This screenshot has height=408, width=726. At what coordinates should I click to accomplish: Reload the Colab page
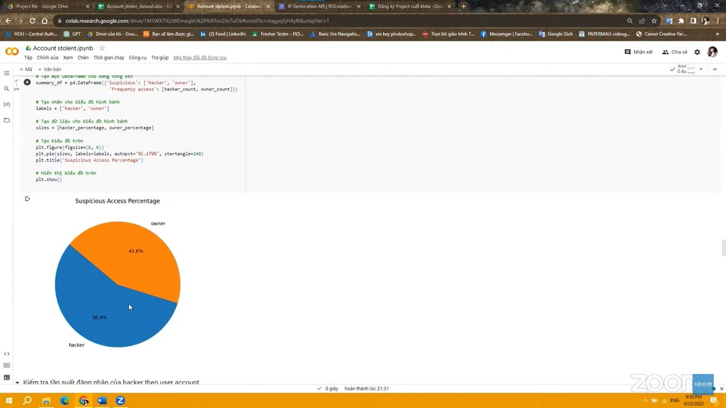[x=32, y=21]
